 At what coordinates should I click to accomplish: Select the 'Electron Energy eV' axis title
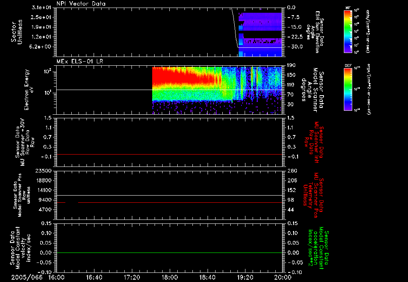[x=29, y=90]
